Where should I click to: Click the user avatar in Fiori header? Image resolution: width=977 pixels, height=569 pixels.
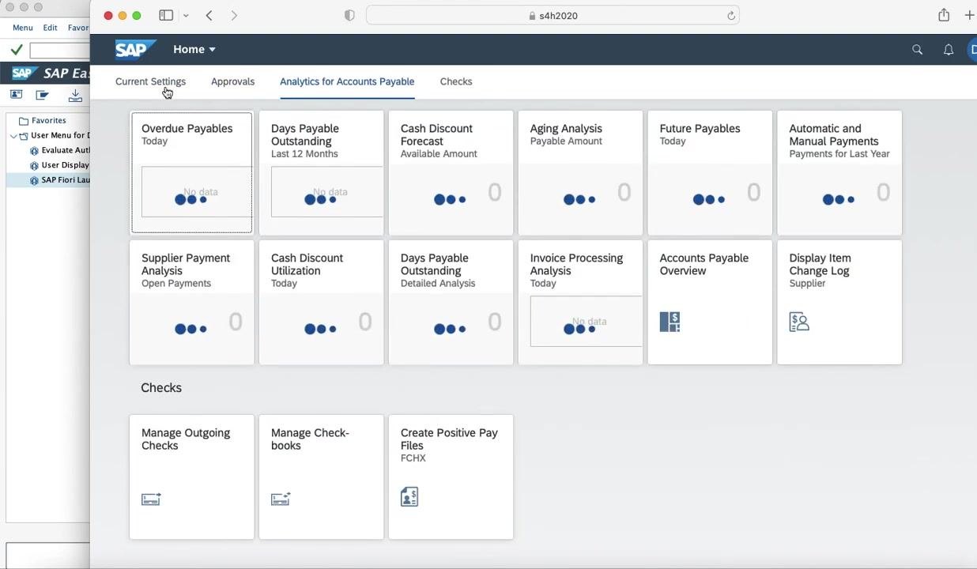[972, 50]
